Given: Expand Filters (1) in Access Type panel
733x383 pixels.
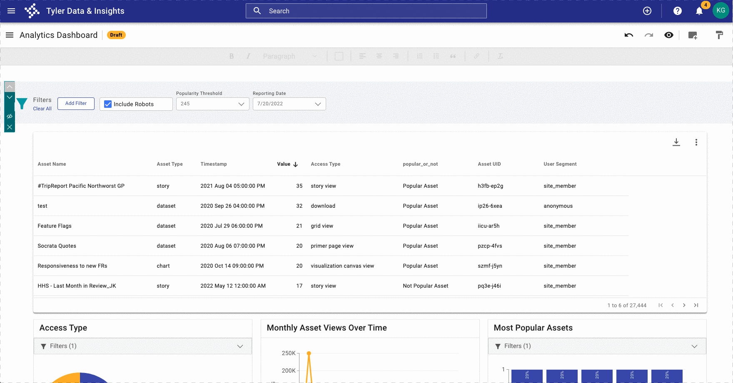Looking at the screenshot, I should [142, 346].
